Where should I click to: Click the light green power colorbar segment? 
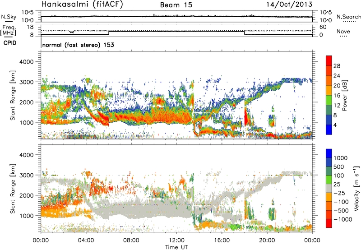tap(329, 100)
